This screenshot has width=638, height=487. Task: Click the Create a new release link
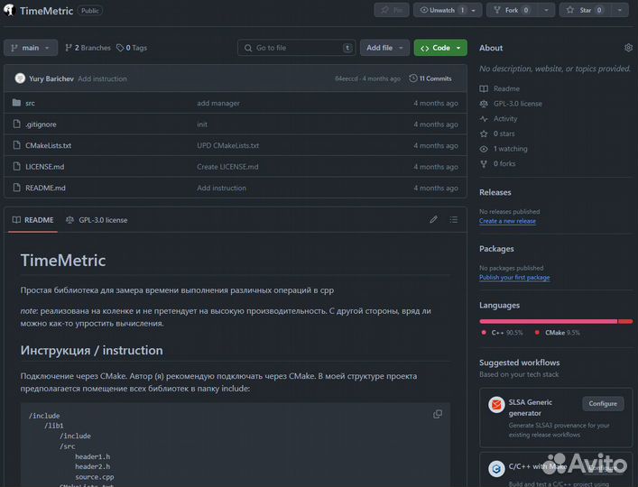(x=507, y=221)
